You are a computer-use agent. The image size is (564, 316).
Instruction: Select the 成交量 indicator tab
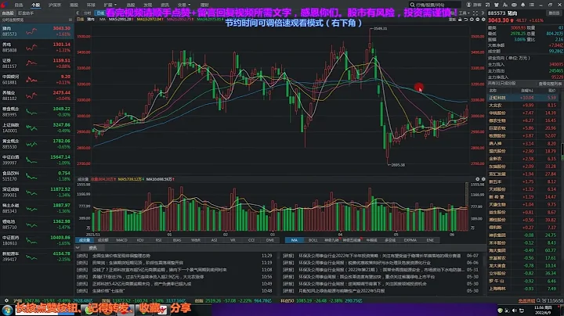tap(85, 240)
